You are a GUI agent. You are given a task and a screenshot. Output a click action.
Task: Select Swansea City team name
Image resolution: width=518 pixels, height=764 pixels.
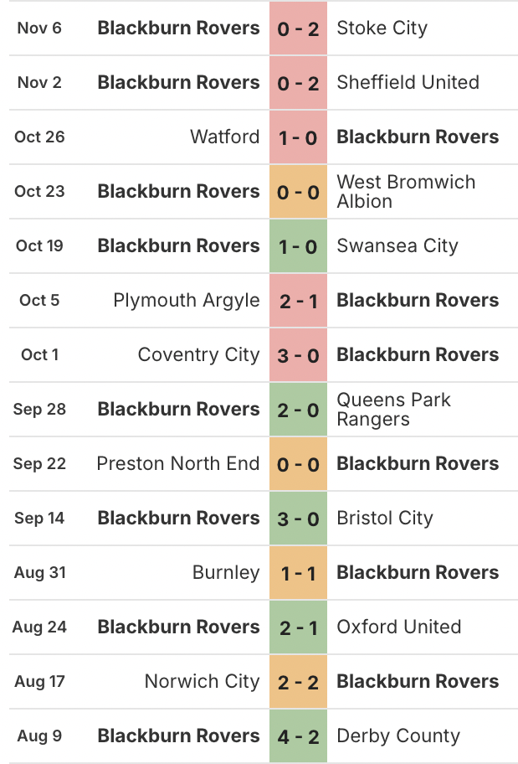click(x=397, y=246)
